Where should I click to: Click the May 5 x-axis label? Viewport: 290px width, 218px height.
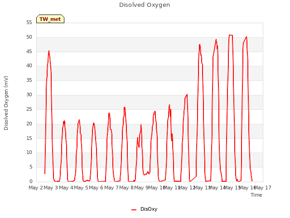tap(81, 188)
